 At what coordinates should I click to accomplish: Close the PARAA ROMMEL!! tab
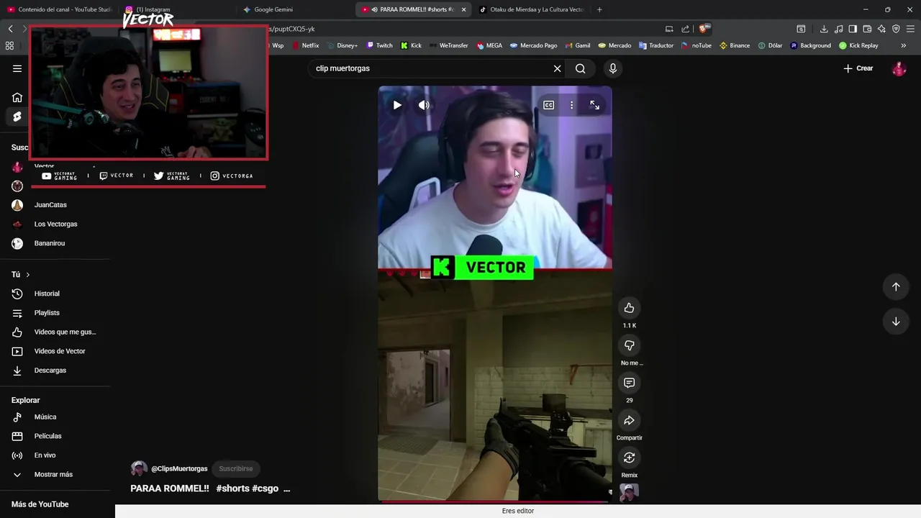463,9
